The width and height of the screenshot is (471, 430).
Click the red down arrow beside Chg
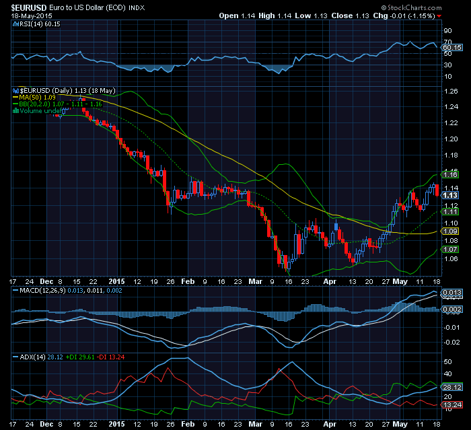(439, 15)
